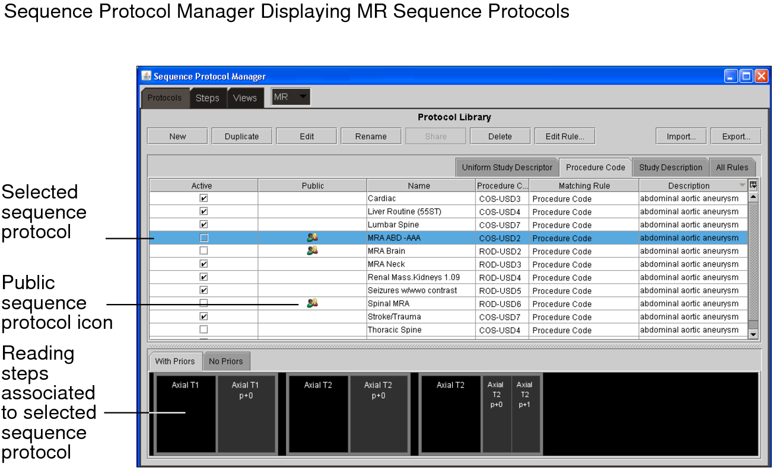Open the Import... options dialog
The image size is (776, 474).
pyautogui.click(x=680, y=136)
